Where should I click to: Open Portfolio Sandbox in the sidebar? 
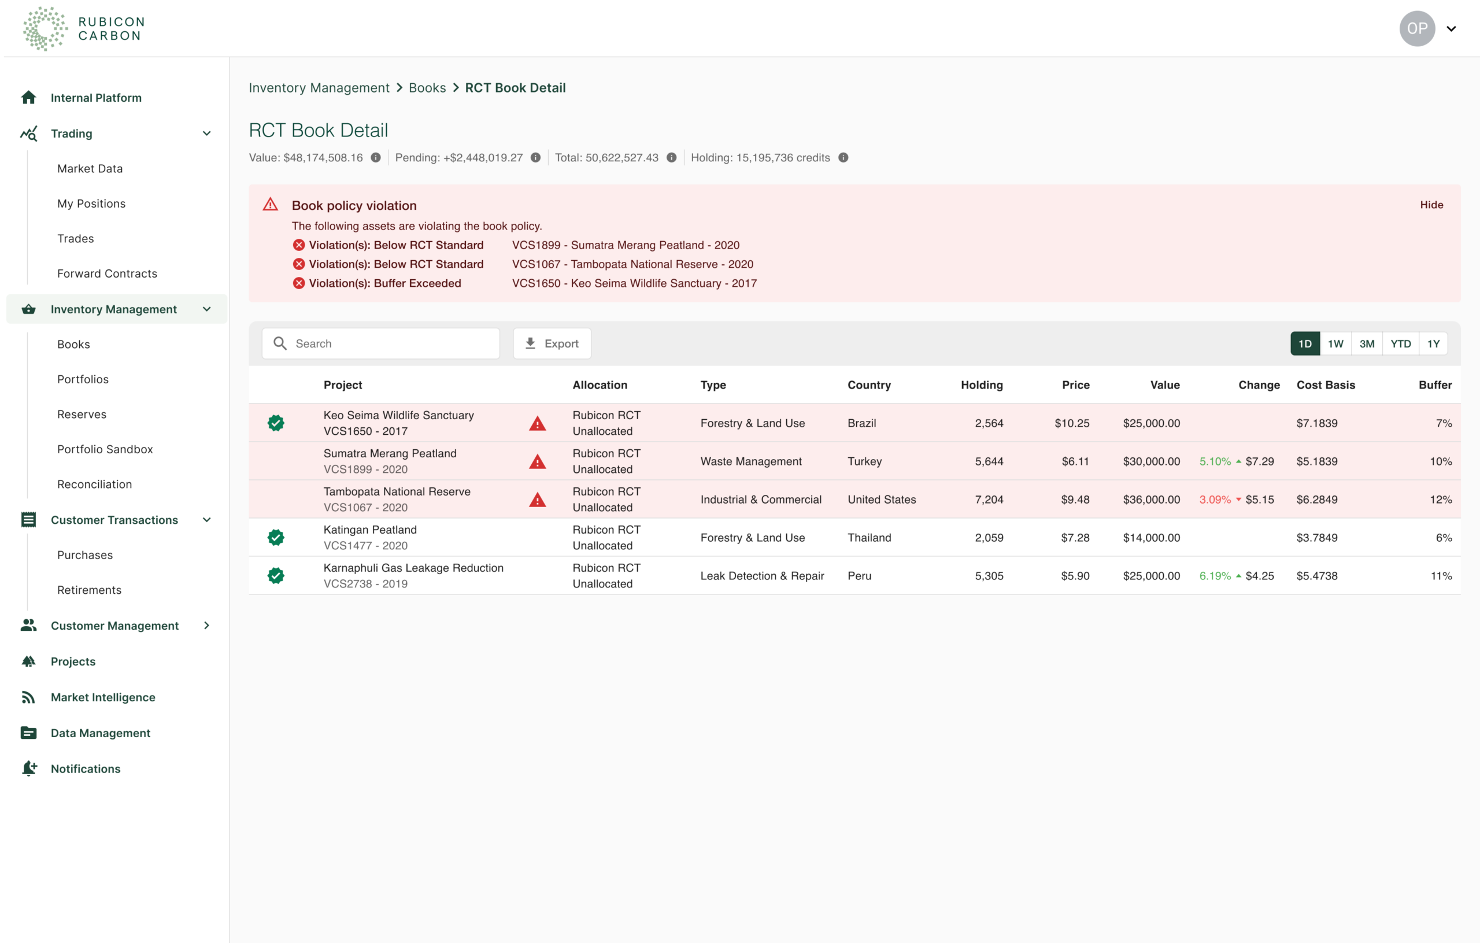(105, 449)
